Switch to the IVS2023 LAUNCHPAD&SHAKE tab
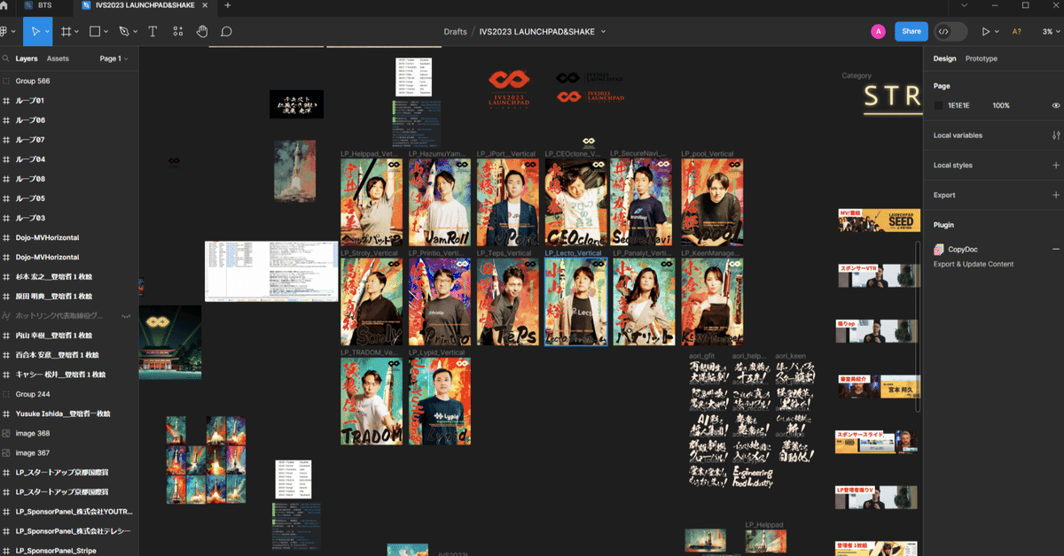Image resolution: width=1064 pixels, height=556 pixels. point(146,5)
